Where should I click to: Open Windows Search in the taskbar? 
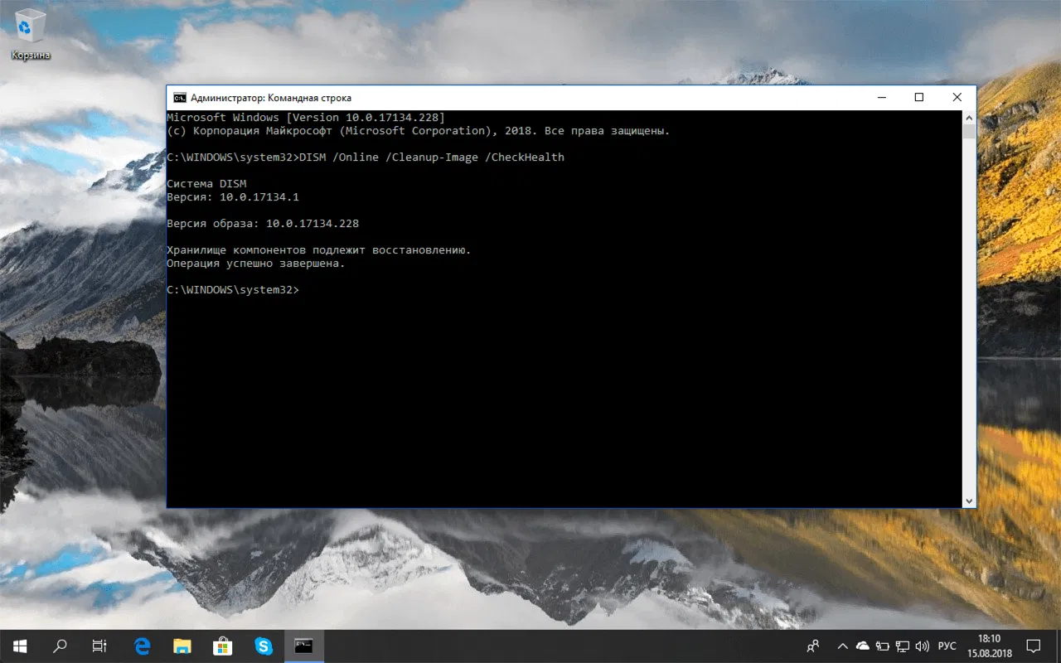click(59, 646)
